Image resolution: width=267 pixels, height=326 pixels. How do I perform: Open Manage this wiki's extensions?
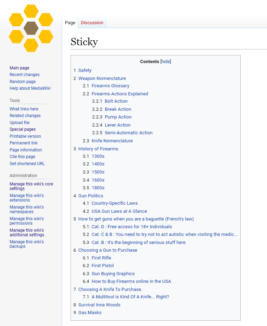click(x=27, y=198)
